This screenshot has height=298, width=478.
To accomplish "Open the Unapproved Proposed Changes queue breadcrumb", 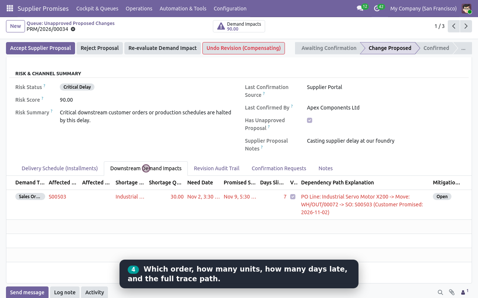I will (x=71, y=23).
